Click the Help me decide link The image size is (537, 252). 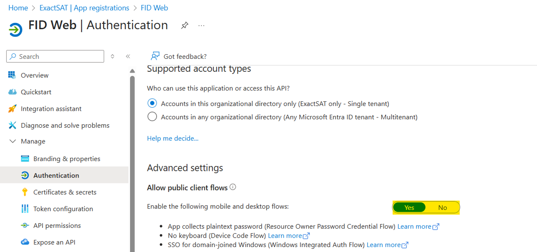(x=172, y=139)
